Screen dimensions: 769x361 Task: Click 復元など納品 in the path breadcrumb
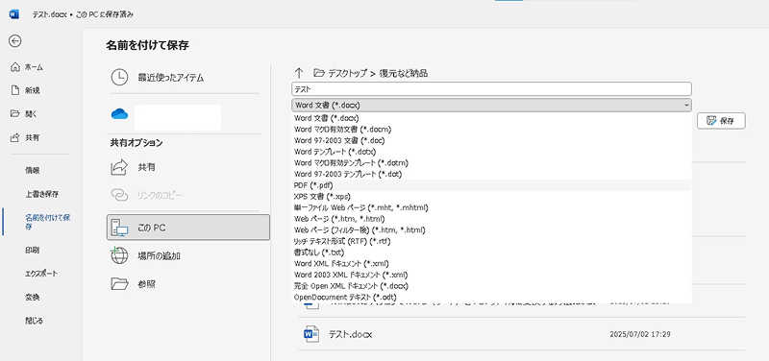click(404, 74)
